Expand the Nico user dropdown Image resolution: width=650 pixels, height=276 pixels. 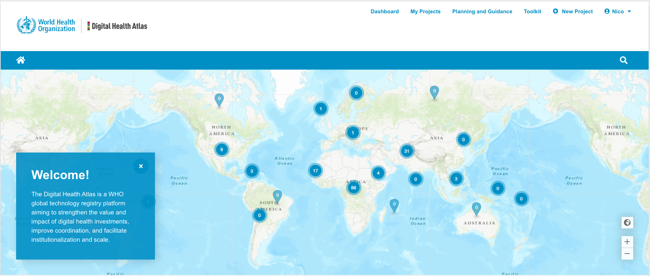618,12
